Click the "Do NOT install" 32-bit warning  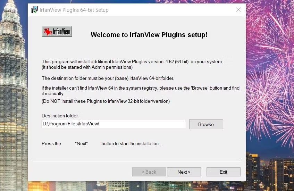point(106,101)
